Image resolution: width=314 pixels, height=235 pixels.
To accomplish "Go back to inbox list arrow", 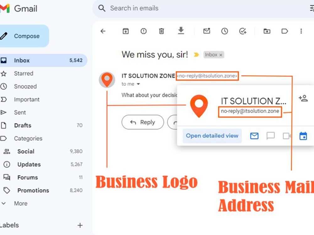I will [103, 31].
